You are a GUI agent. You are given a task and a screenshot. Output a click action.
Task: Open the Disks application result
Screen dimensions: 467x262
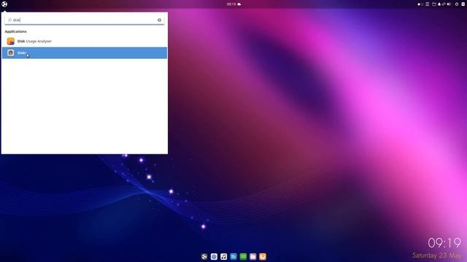[85, 53]
